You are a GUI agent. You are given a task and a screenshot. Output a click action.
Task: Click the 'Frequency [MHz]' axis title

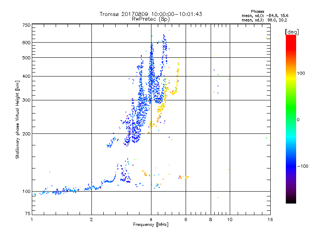click(x=151, y=225)
